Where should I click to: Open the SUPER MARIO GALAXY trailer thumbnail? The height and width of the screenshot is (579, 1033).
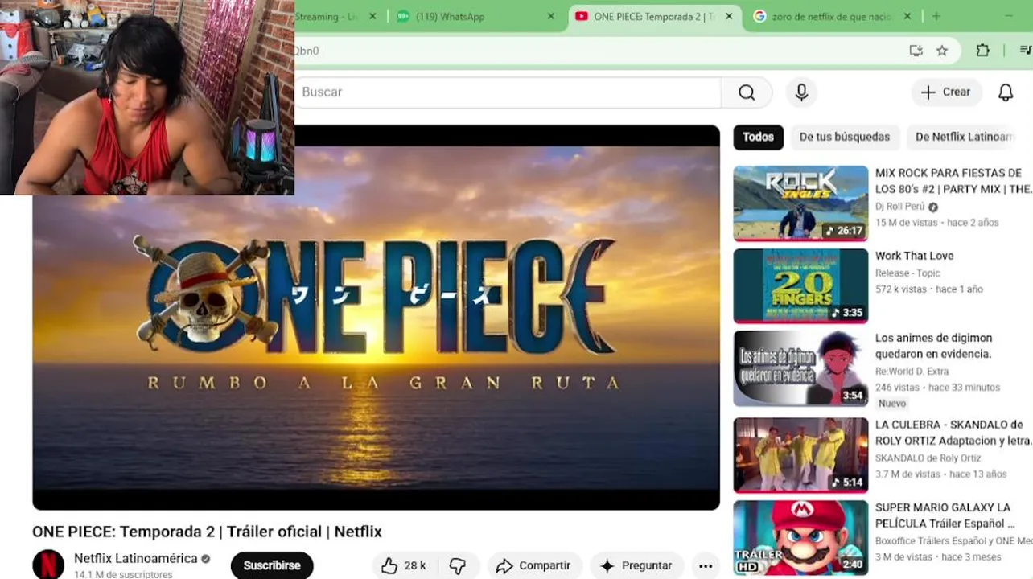coord(800,537)
